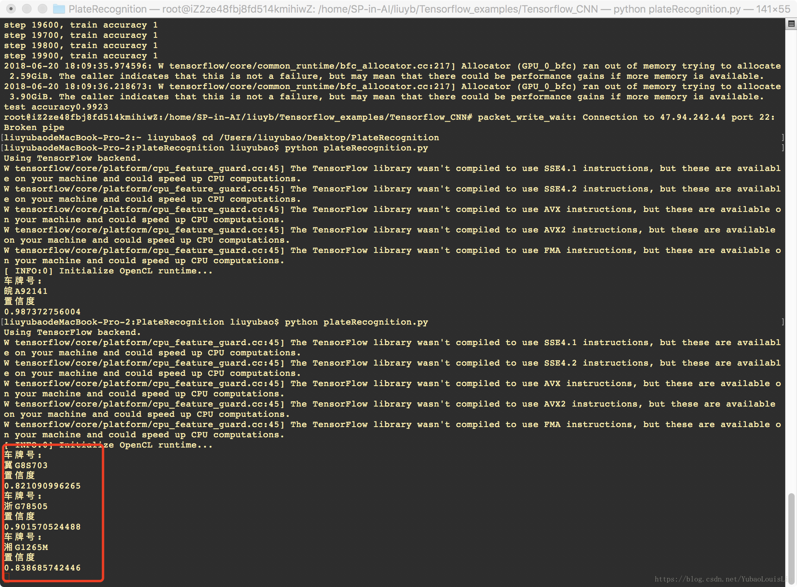This screenshot has width=797, height=587.
Task: Click the 'test accuracy0.9923' line
Action: pos(56,107)
